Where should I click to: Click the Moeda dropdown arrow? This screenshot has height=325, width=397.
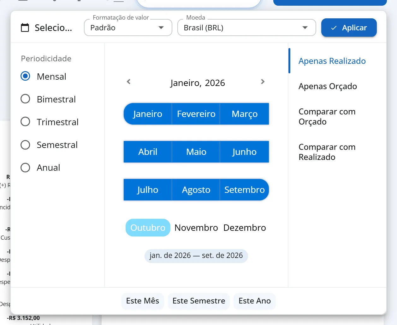(305, 28)
